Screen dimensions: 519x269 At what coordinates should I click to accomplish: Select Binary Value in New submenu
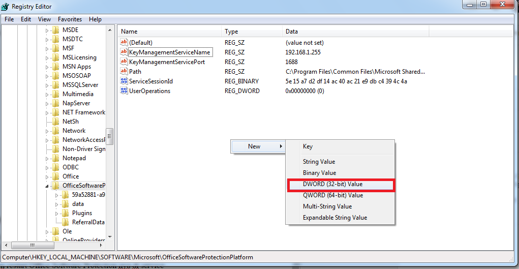(x=341, y=173)
